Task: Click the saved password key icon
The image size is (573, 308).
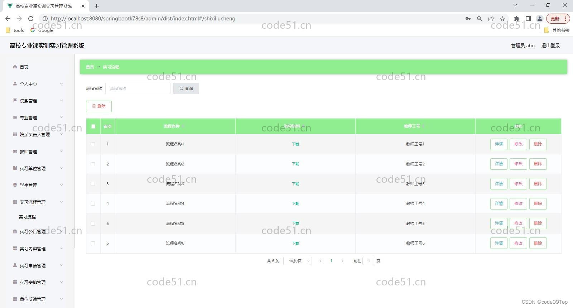Action: click(x=468, y=19)
